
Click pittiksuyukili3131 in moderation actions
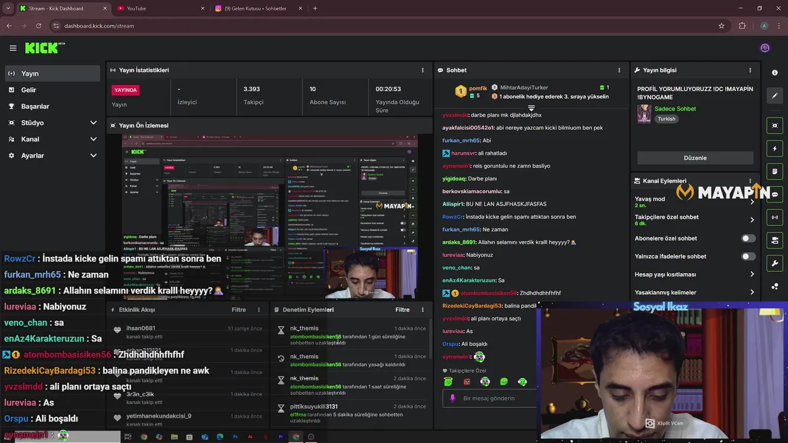click(x=314, y=407)
